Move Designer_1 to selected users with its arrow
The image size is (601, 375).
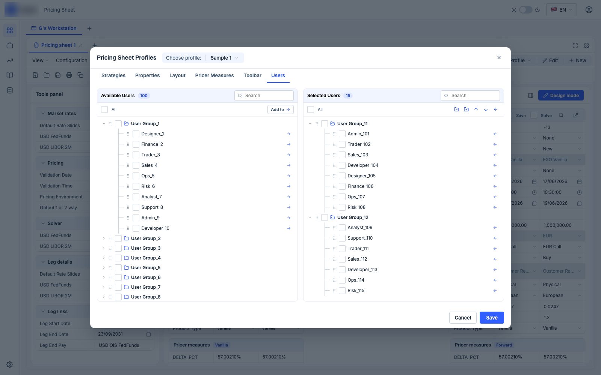click(289, 134)
